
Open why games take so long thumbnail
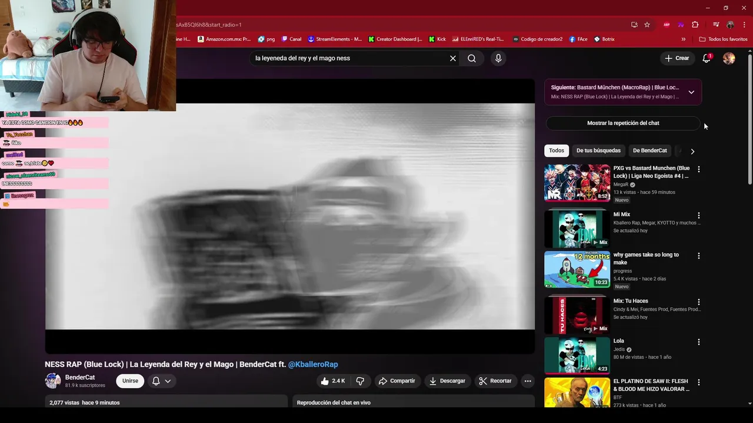tap(577, 269)
